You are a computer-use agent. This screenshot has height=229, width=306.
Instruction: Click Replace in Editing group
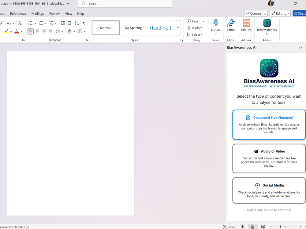point(195,28)
